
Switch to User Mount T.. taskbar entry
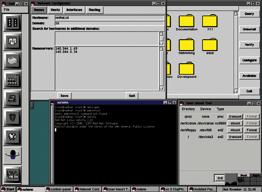116,189
